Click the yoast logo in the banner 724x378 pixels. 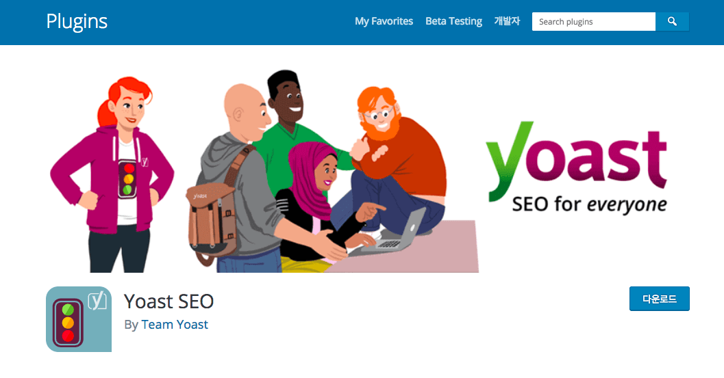pyautogui.click(x=576, y=160)
